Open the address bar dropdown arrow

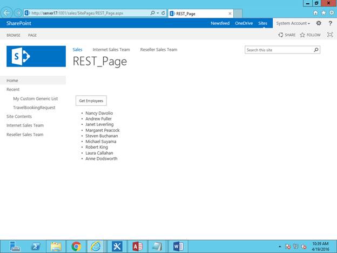coord(158,13)
